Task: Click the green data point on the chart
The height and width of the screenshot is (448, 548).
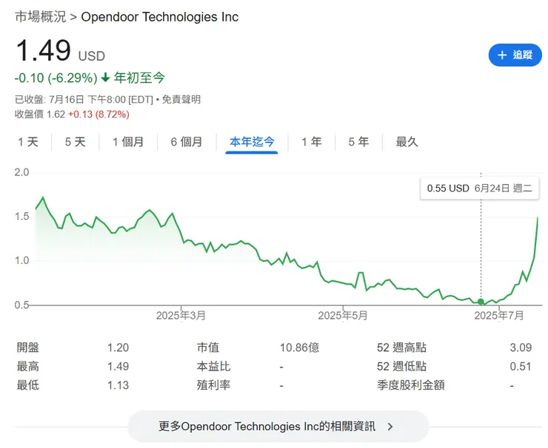Action: coord(481,302)
